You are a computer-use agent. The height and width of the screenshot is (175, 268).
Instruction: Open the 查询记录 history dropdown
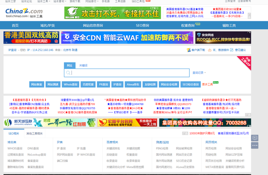coord(199,73)
